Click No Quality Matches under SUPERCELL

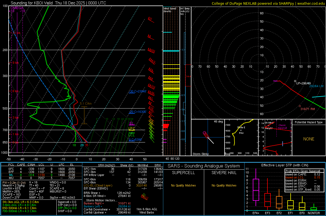183,185
